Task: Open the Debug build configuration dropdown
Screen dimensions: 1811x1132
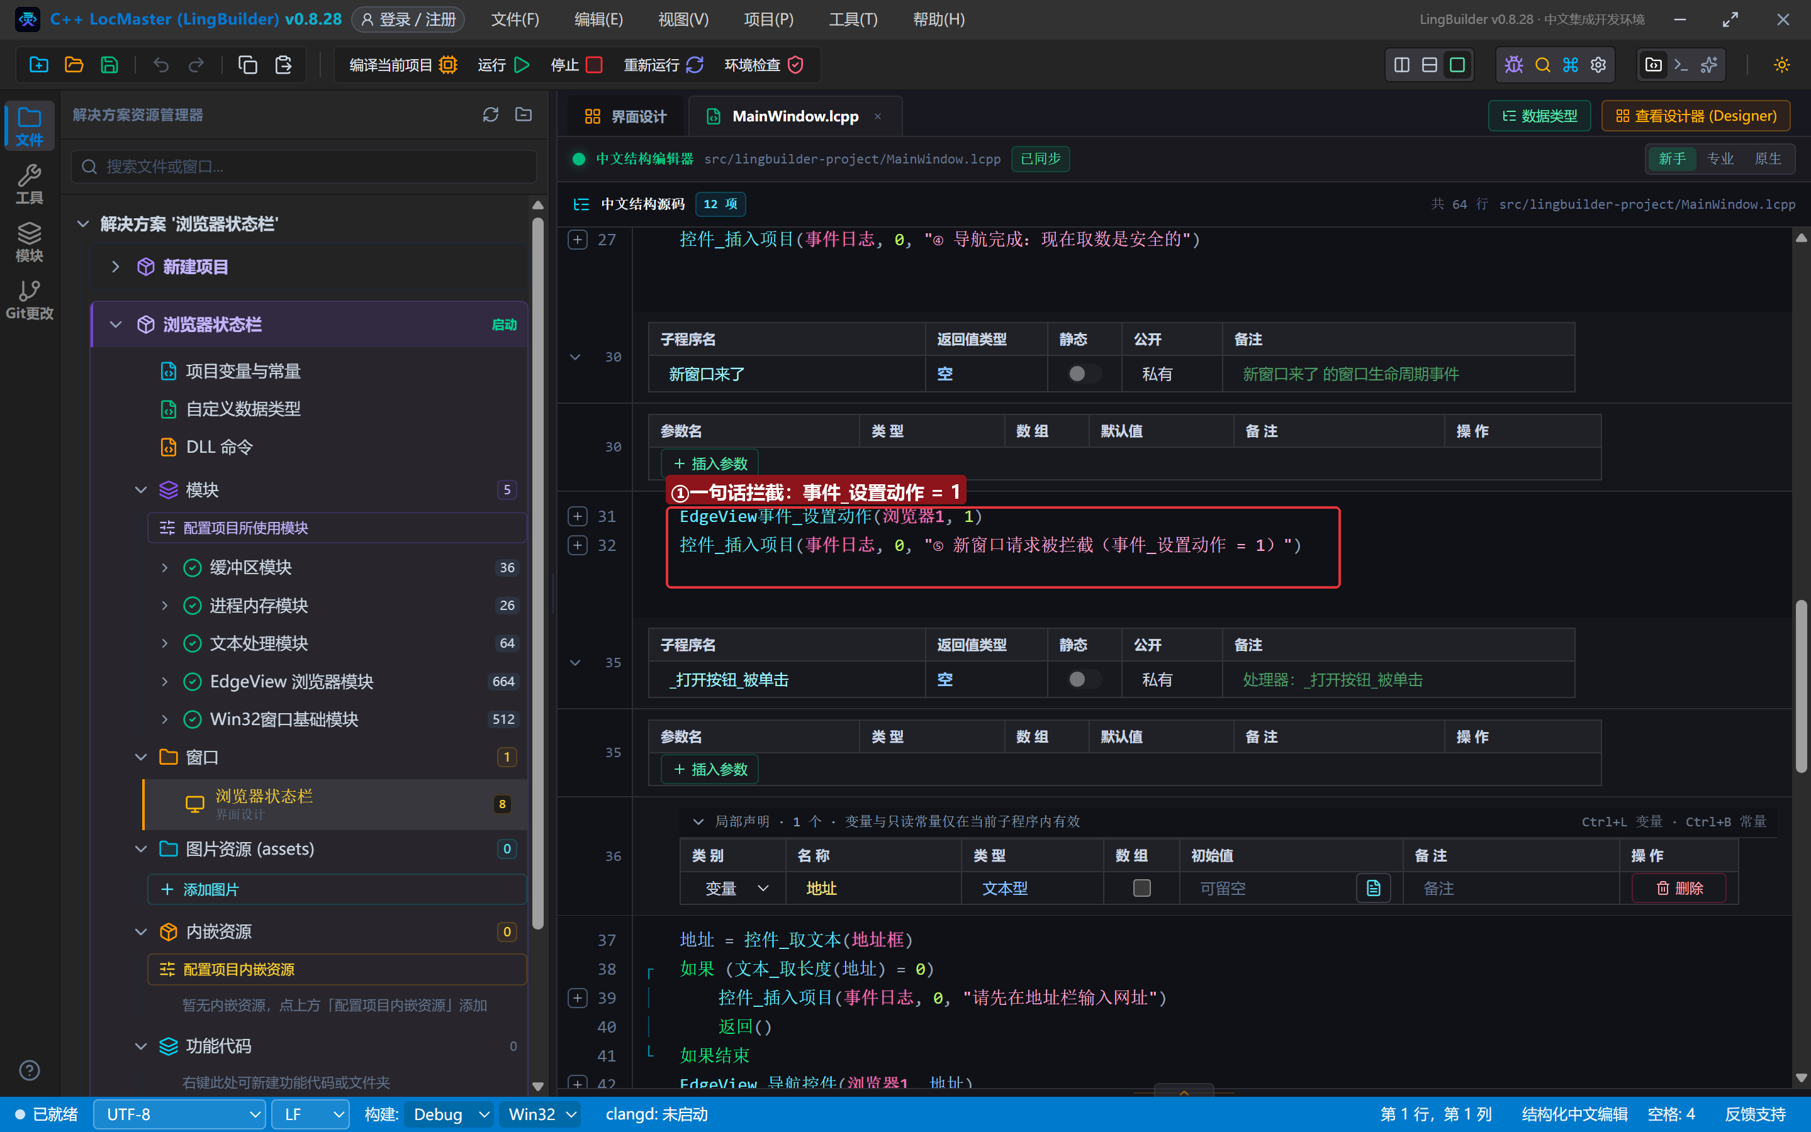Action: click(450, 1114)
